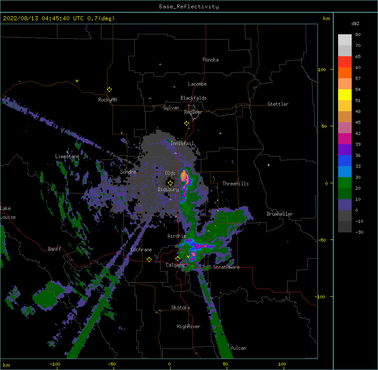Select the lightest grey 80-70 dBZ legend swatch
Screen dimensions: 378x370
[x=345, y=40]
